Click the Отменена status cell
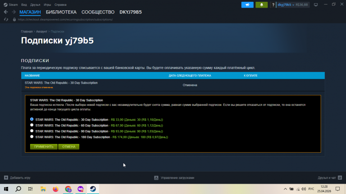 pos(190,85)
